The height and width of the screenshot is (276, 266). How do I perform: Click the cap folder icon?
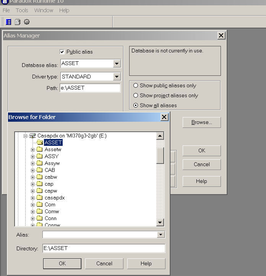tap(40, 184)
